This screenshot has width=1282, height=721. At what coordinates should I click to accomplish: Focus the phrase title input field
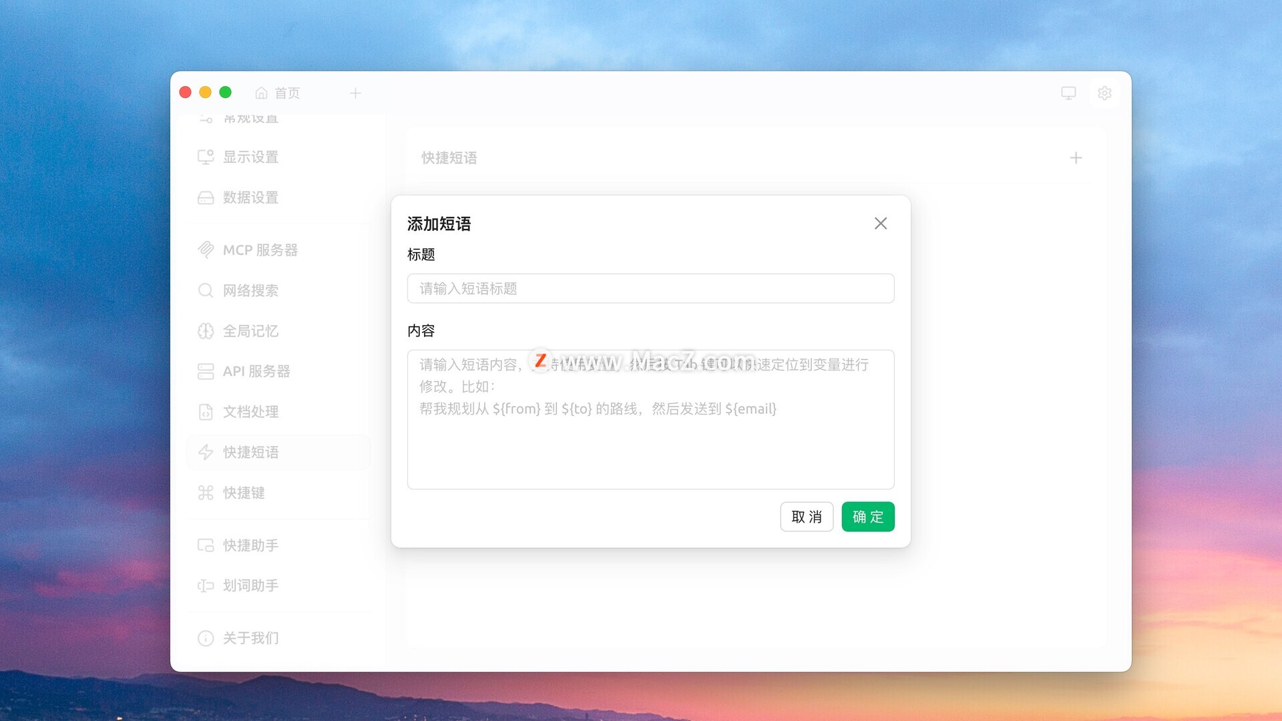[x=650, y=288]
